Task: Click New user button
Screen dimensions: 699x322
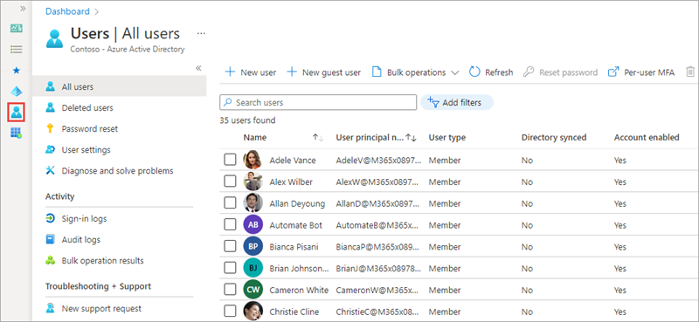Action: (x=251, y=72)
